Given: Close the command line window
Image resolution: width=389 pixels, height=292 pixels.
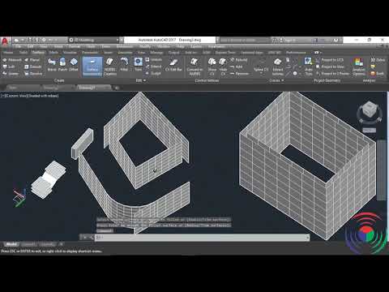Looking at the screenshot, I should pyautogui.click(x=85, y=238).
